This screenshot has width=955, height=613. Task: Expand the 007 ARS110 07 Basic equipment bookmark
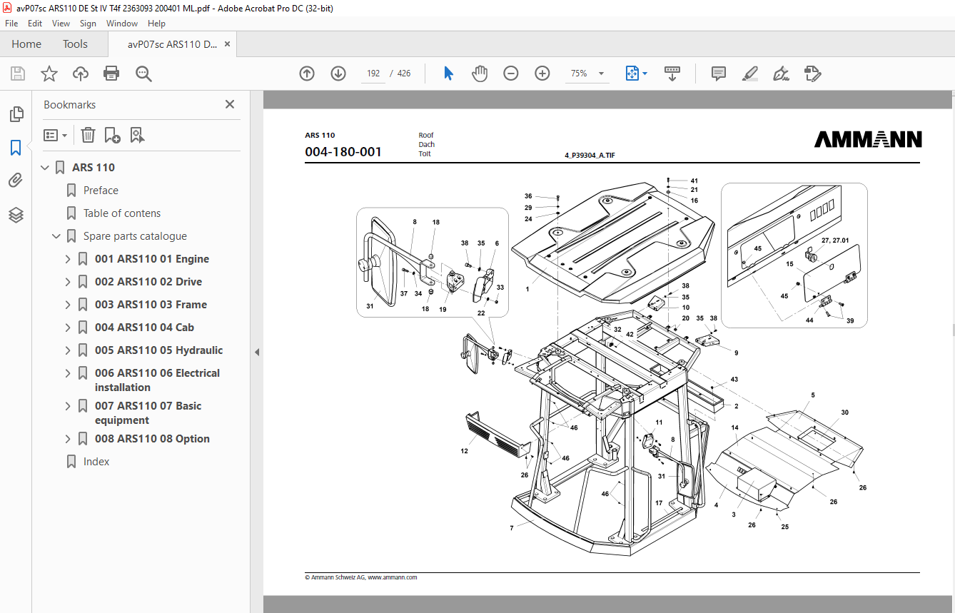[68, 406]
